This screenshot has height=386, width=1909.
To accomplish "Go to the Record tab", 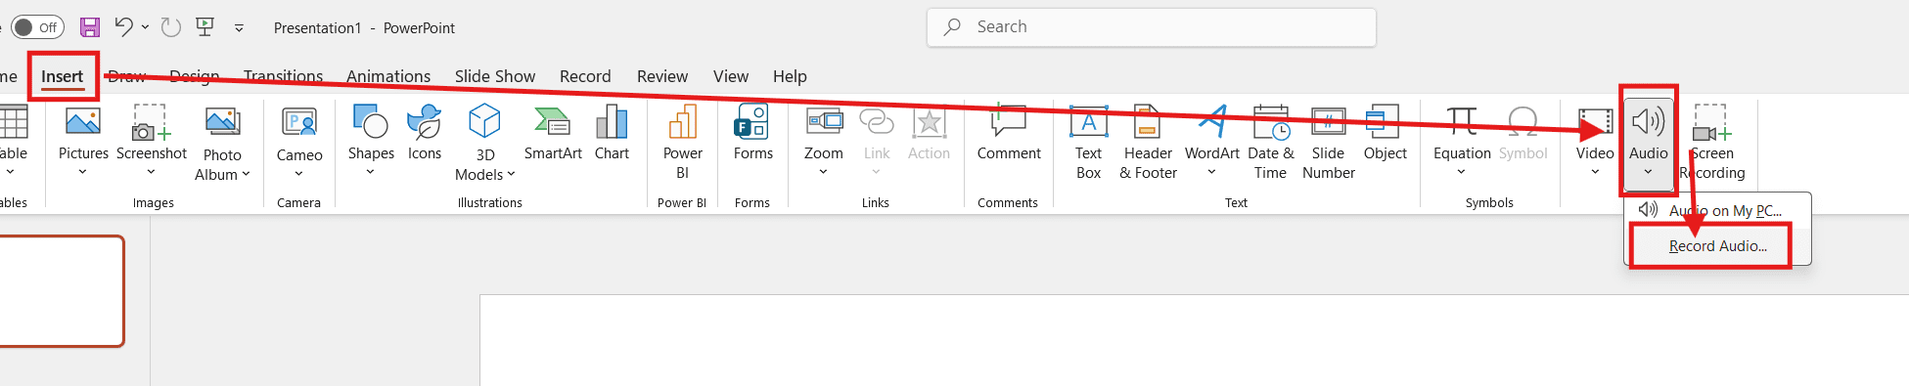I will point(585,76).
